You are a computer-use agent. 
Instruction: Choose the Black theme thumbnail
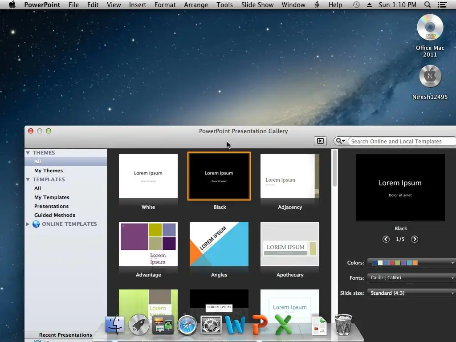tap(219, 176)
